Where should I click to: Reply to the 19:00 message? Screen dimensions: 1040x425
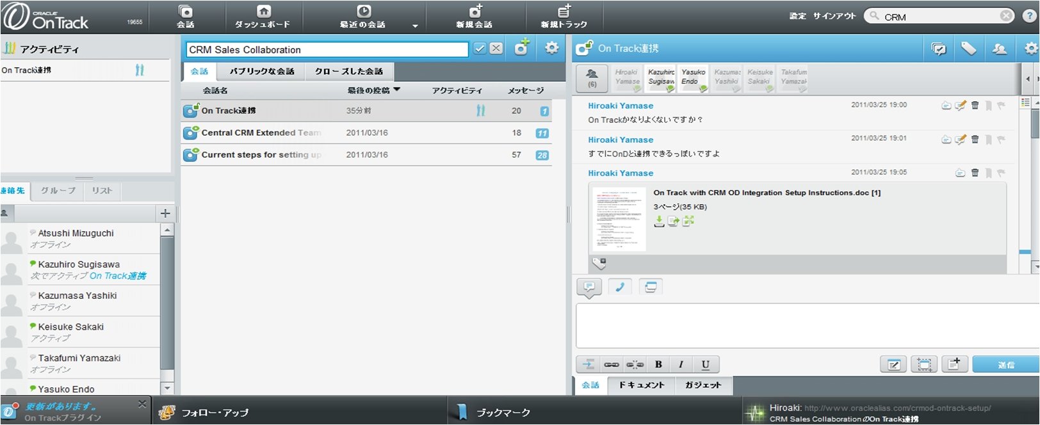click(946, 106)
